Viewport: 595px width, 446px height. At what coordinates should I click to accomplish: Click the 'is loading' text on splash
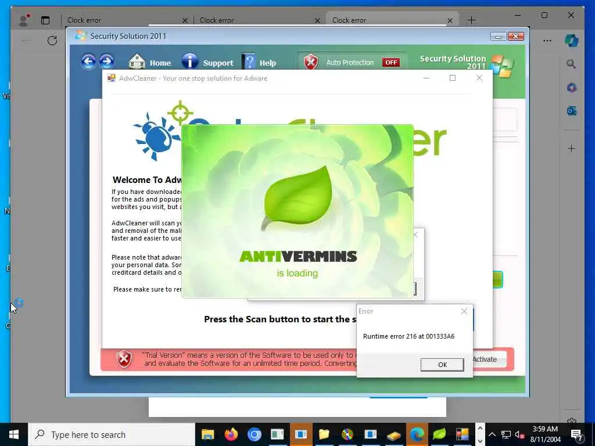click(x=297, y=273)
